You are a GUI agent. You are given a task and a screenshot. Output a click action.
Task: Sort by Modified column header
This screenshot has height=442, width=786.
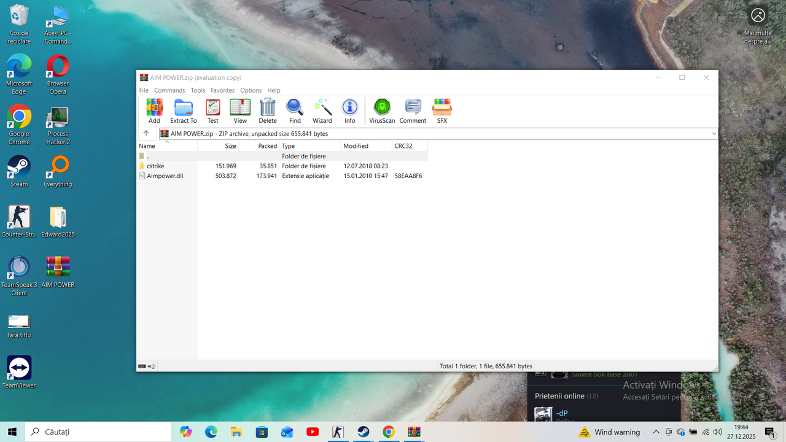coord(366,146)
